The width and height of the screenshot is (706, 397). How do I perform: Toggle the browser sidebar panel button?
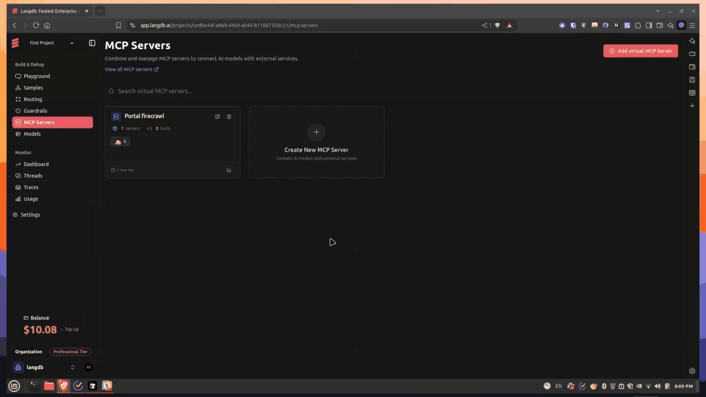(x=649, y=25)
